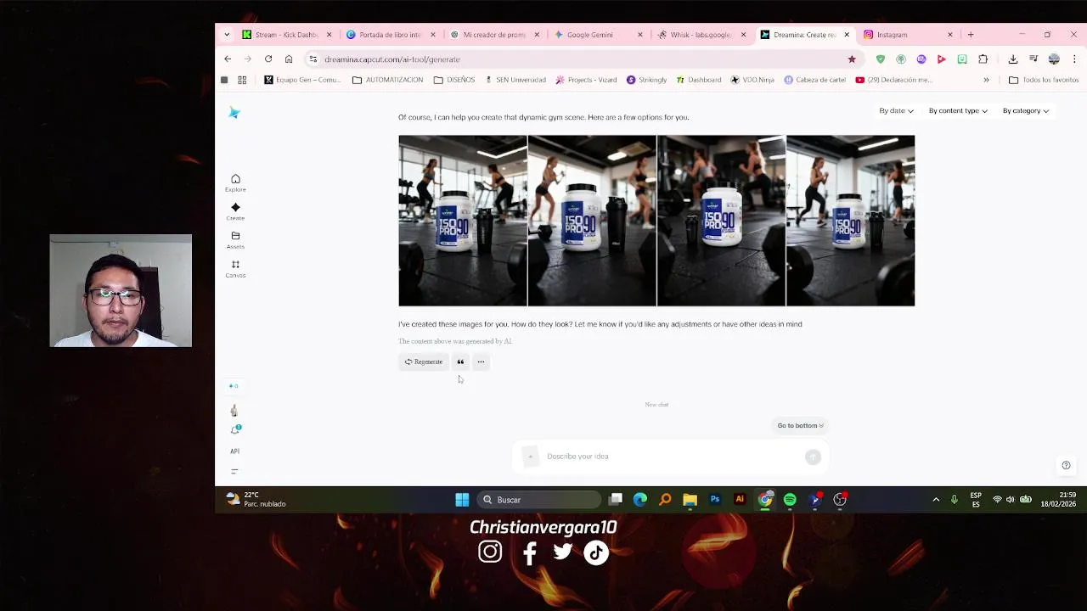
Task: Open the notifications bell in sidebar
Action: (x=235, y=429)
